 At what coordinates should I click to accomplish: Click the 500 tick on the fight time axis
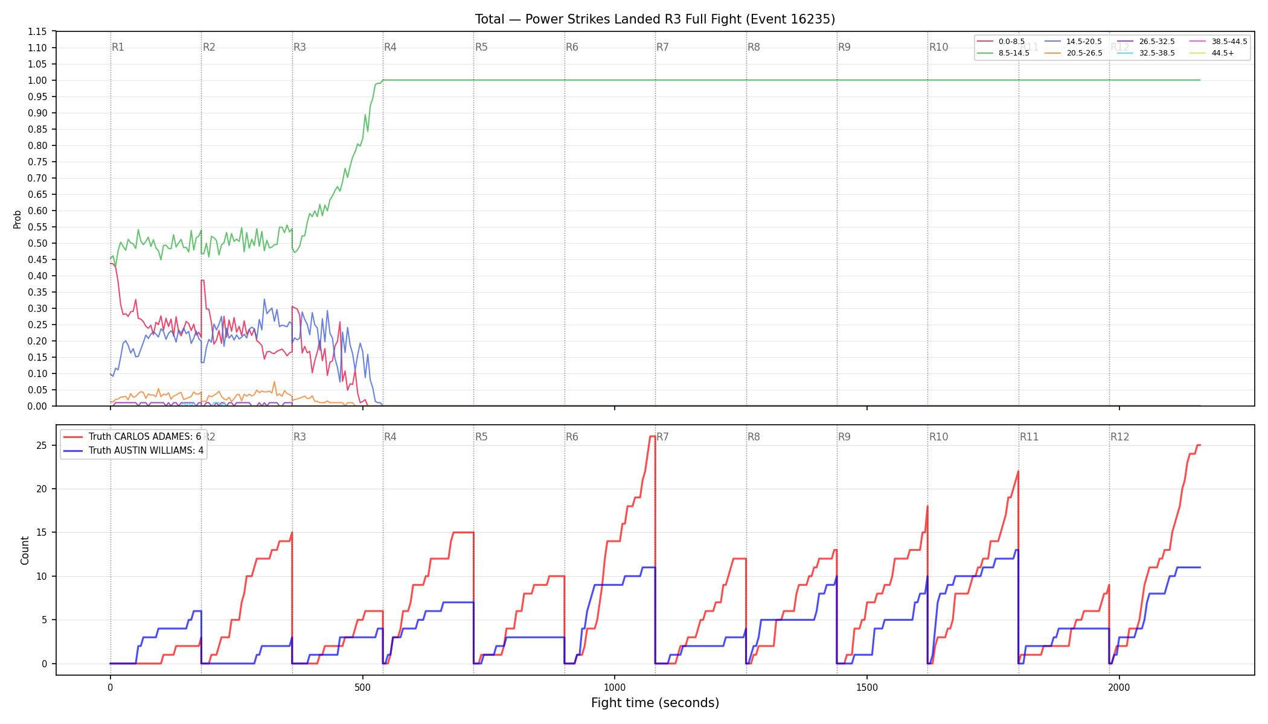pos(362,687)
